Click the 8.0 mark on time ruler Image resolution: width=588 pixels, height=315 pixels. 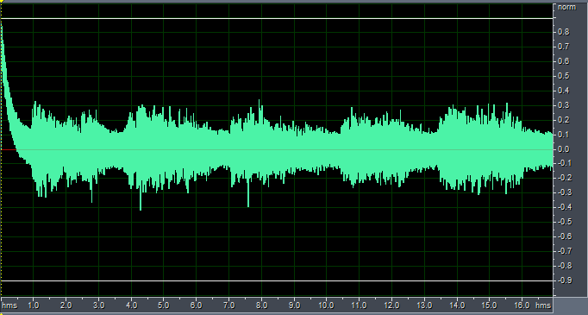[x=261, y=306]
